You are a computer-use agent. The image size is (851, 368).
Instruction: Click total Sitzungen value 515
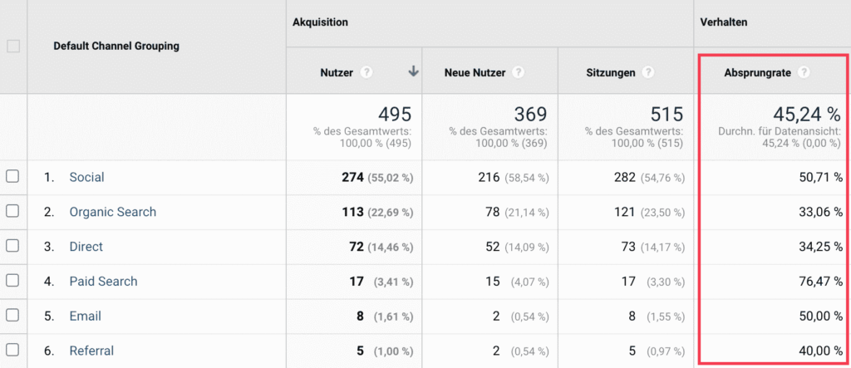tap(667, 114)
